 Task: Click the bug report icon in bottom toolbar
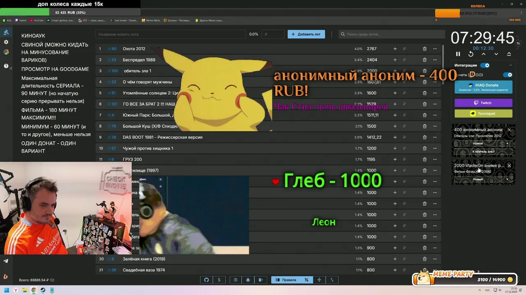[x=248, y=280]
